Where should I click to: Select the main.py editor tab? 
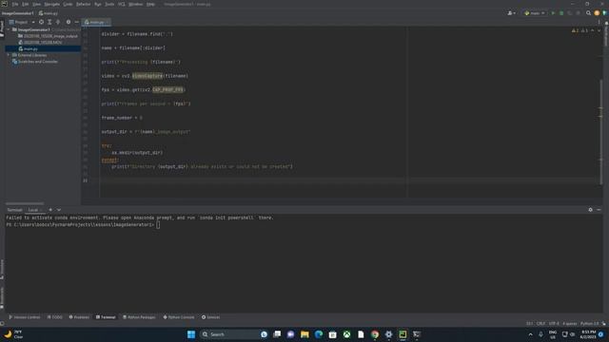tap(95, 22)
